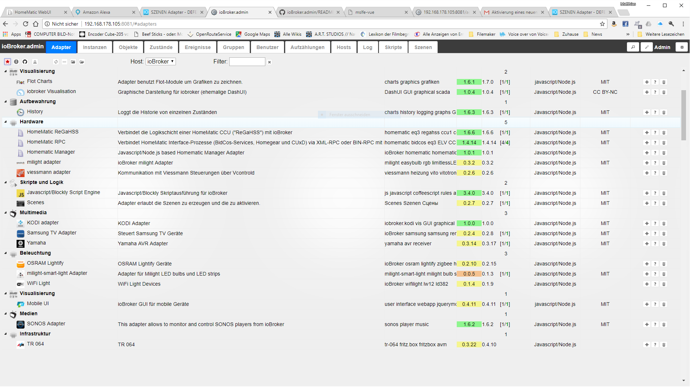690x387 pixels.
Task: Switch to the Objekte tab
Action: [128, 47]
